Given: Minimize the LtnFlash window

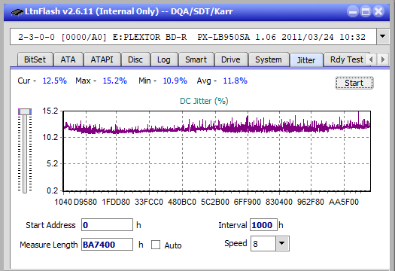Looking at the screenshot, I should (353, 11).
